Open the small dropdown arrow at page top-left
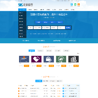Screen dimensions: 98x98 (x=25, y=1)
